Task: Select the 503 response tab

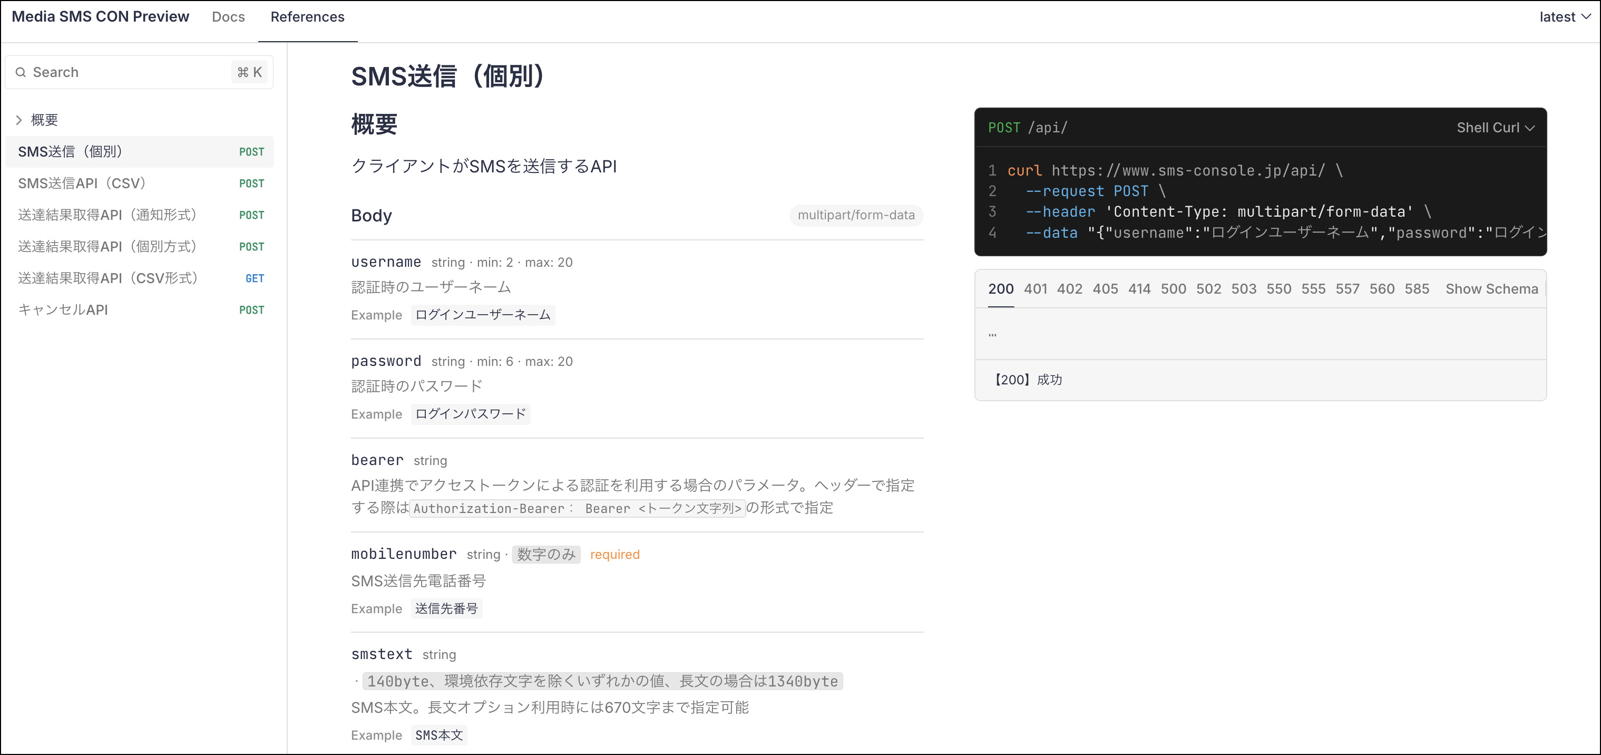Action: (1244, 289)
